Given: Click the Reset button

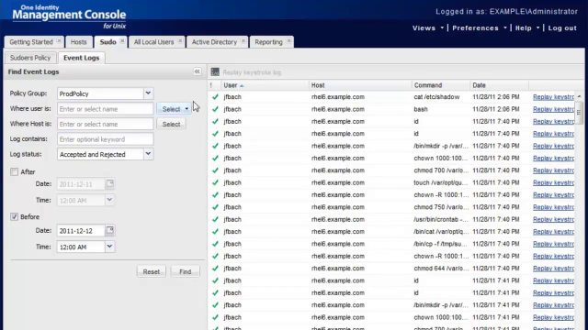Looking at the screenshot, I should click(x=151, y=271).
